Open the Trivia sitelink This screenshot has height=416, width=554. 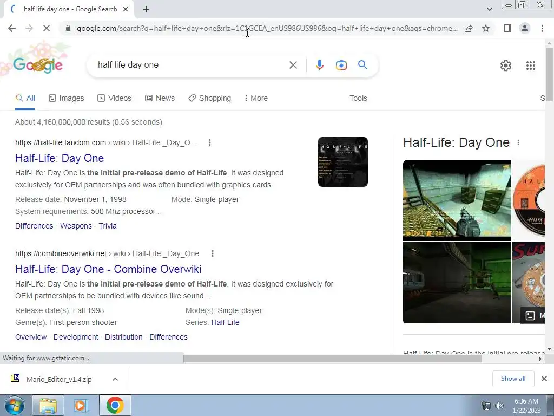coord(108,226)
